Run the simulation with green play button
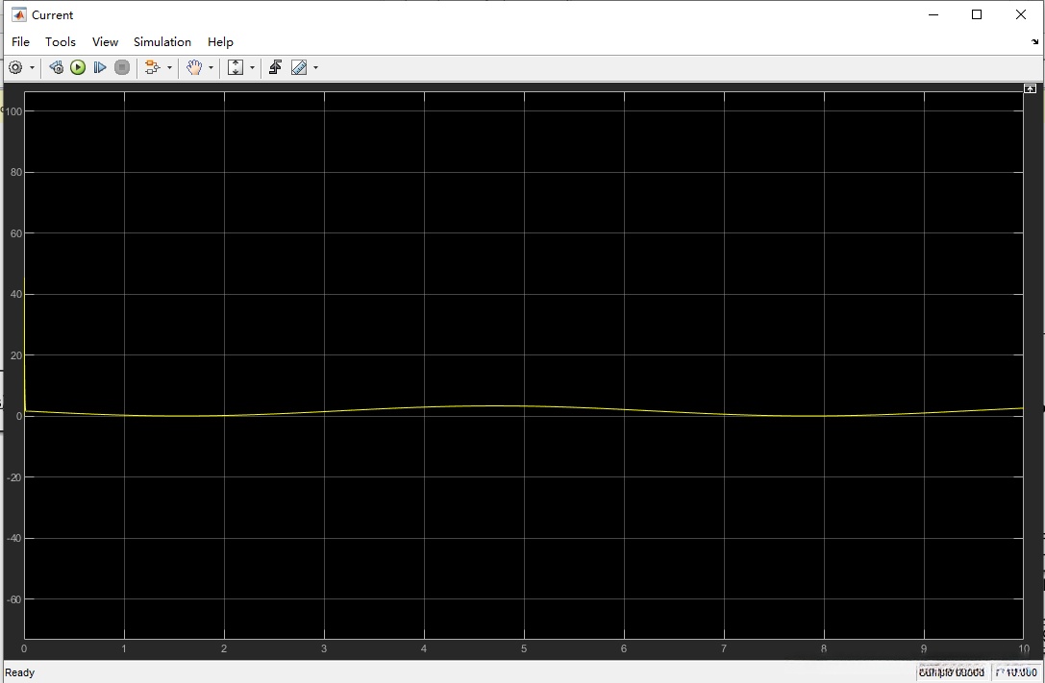The image size is (1045, 683). [78, 67]
